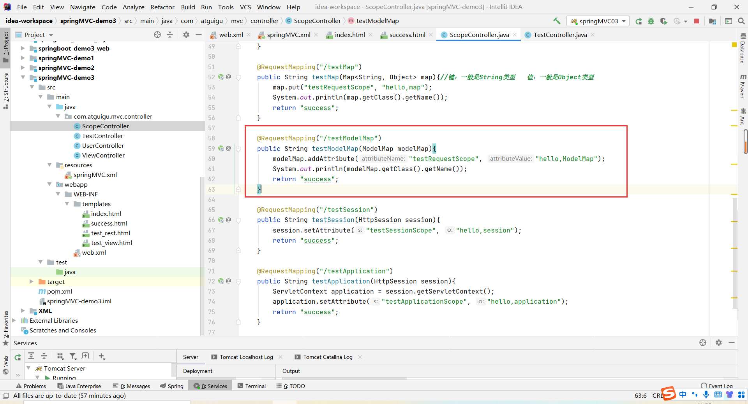
Task: Toggle the Web tool window stripe
Action: 6,365
